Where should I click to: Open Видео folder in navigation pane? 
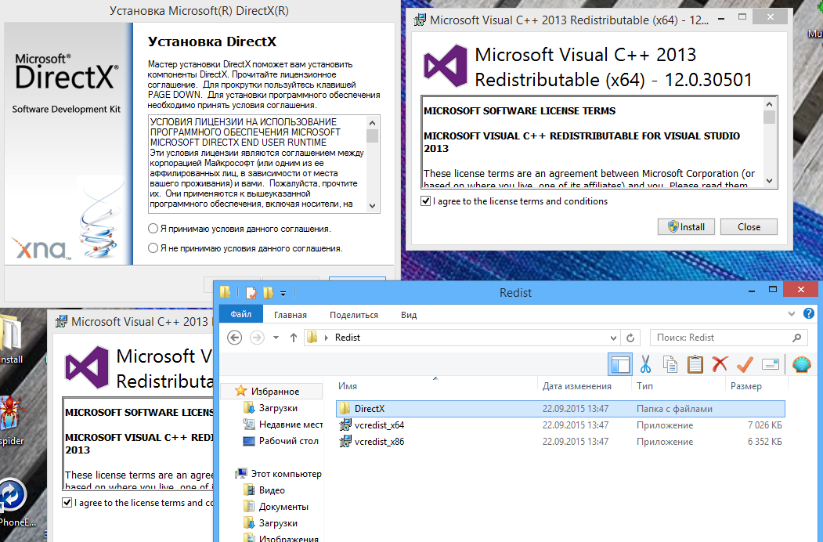(265, 490)
